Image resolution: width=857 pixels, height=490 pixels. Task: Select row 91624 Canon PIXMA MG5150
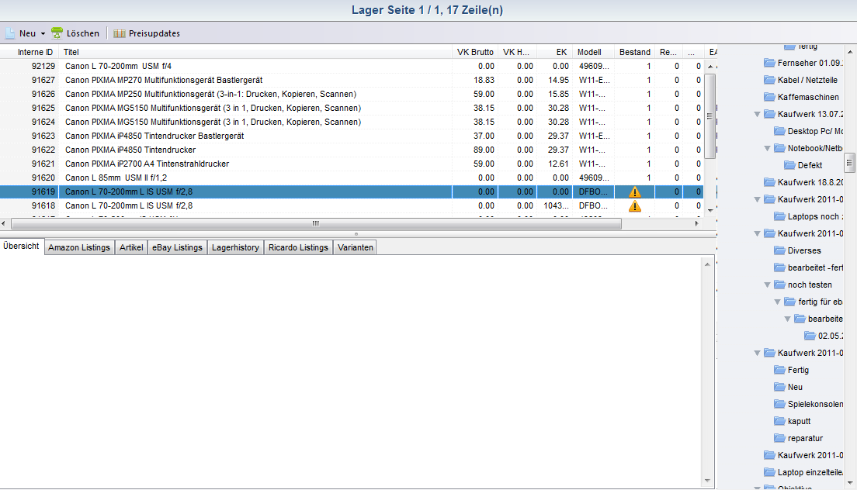[351, 122]
